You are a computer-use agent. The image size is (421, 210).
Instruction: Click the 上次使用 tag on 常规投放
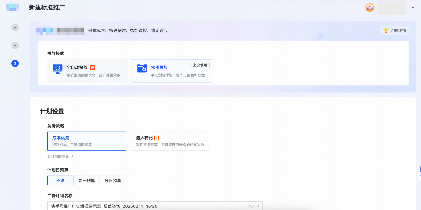200,65
